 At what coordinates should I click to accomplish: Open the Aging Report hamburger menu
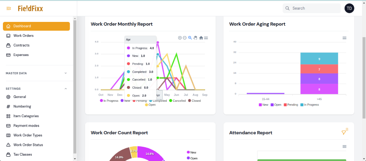pyautogui.click(x=344, y=38)
